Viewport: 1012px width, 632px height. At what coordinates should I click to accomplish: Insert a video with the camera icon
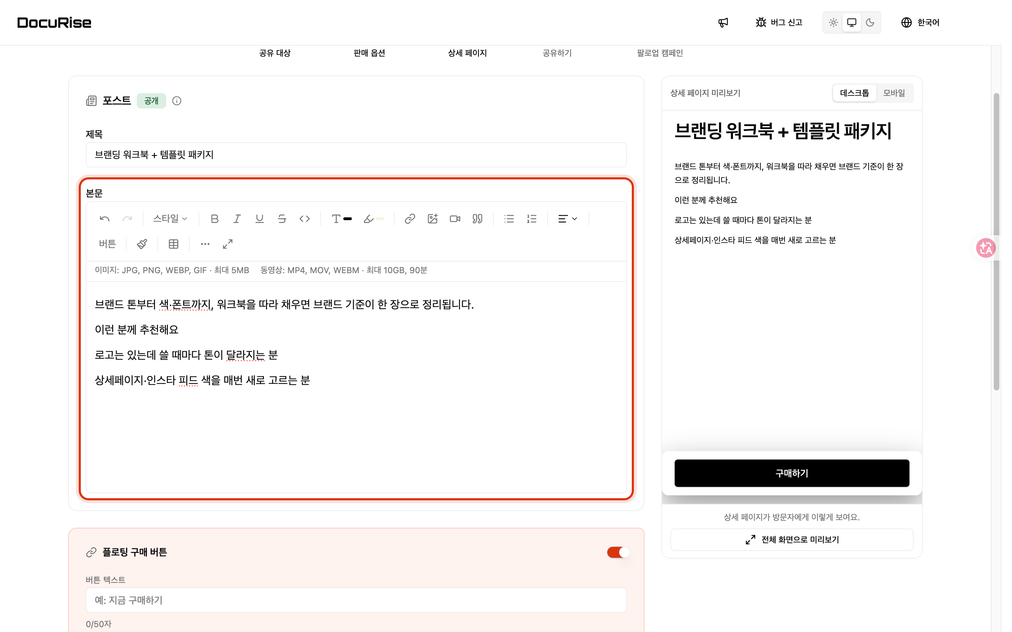pyautogui.click(x=455, y=219)
